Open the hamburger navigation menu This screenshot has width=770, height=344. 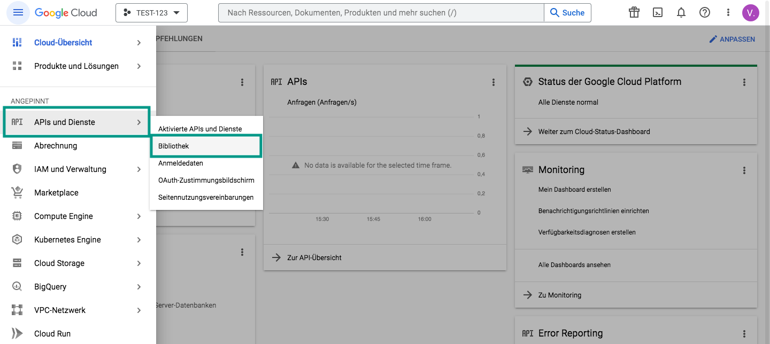click(x=18, y=12)
